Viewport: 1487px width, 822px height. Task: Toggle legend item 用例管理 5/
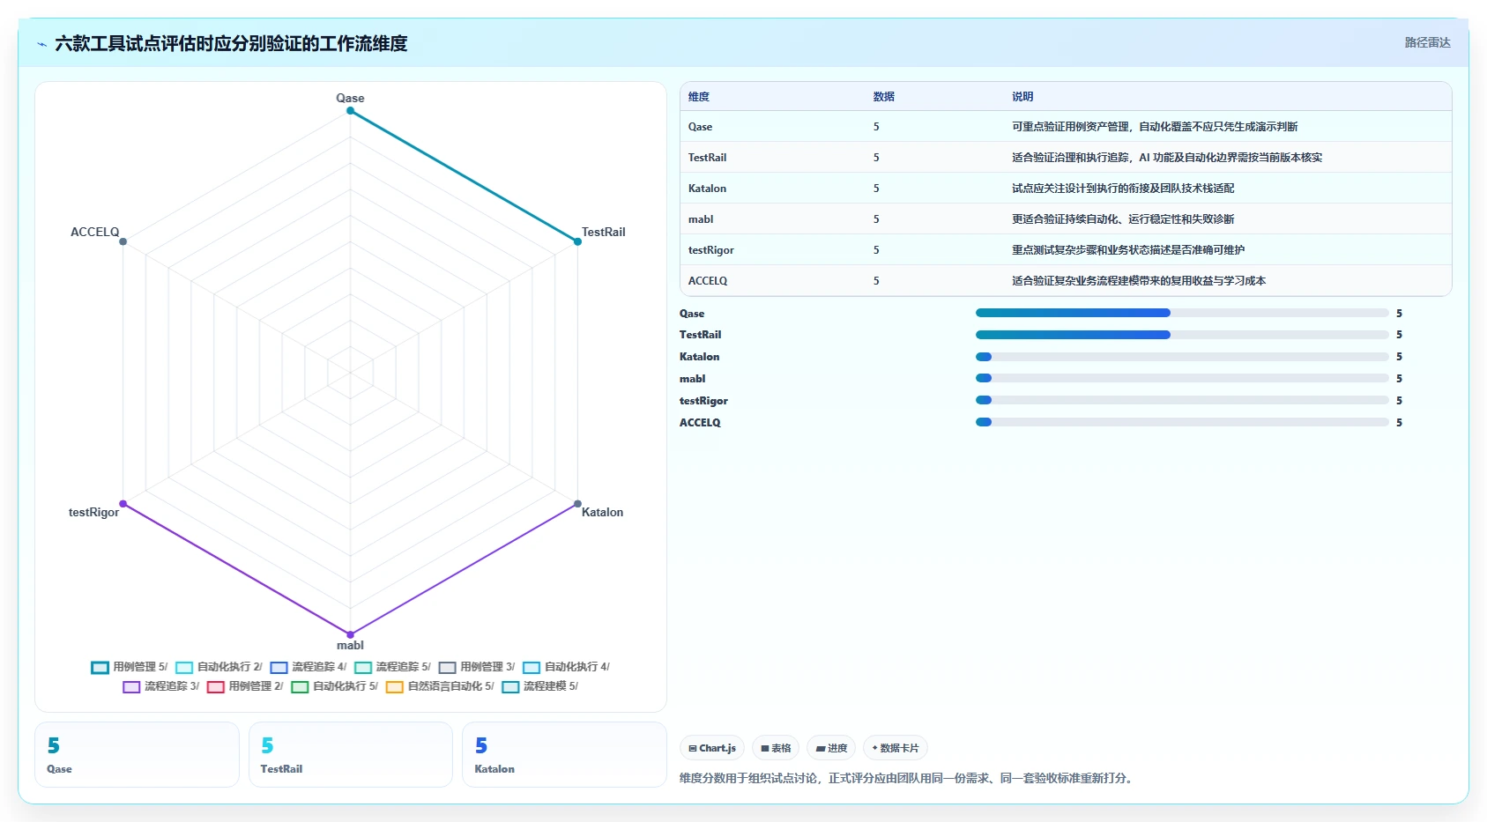coord(129,667)
